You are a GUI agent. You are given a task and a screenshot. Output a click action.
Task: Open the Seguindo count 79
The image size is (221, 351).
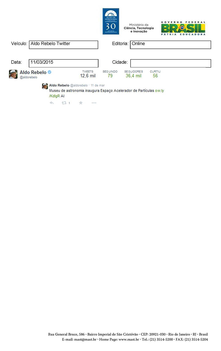pyautogui.click(x=110, y=74)
